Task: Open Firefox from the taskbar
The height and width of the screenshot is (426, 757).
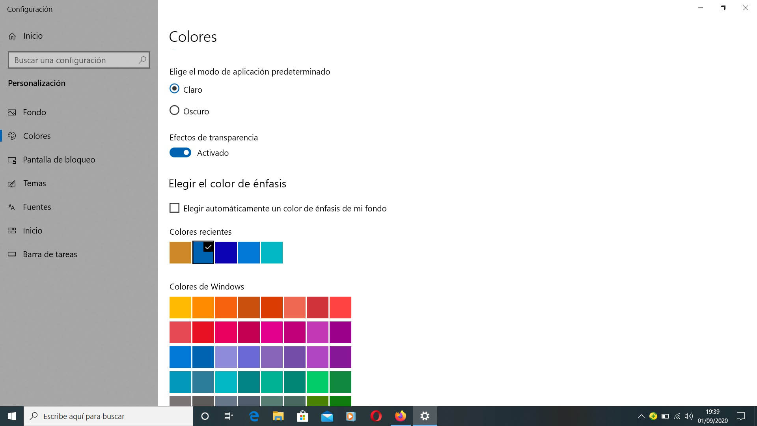Action: (401, 416)
